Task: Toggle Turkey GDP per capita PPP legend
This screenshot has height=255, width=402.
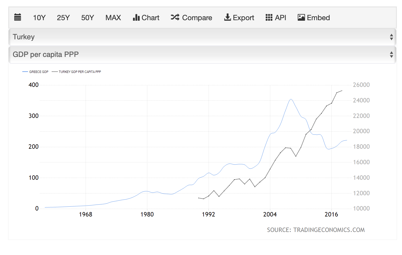Action: click(80, 72)
